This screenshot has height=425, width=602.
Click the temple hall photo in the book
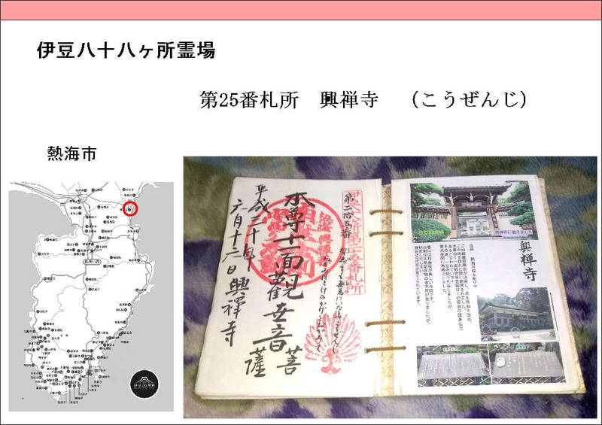pos(515,314)
